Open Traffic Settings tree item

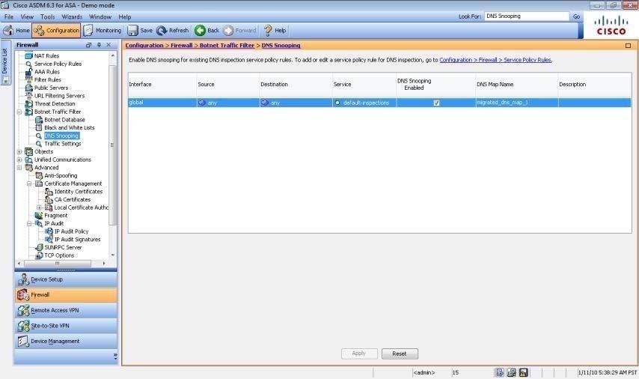pyautogui.click(x=62, y=144)
